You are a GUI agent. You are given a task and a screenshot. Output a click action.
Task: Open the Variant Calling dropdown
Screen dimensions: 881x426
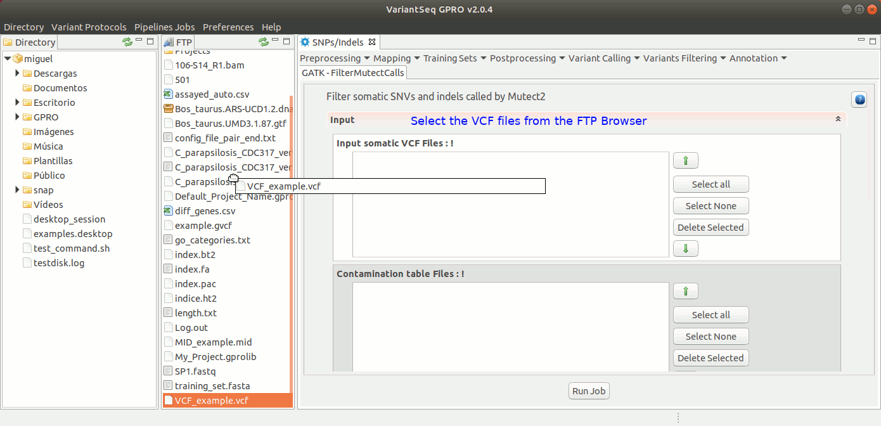tap(603, 58)
